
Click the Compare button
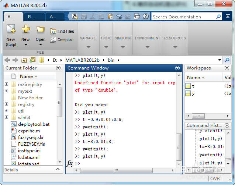(x=62, y=40)
